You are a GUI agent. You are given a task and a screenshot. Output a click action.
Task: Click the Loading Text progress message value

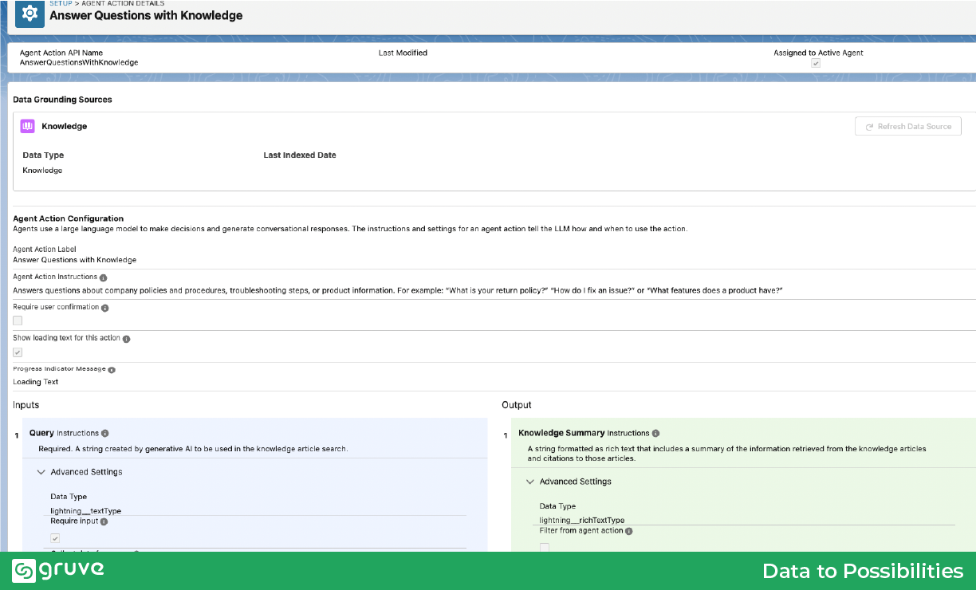[x=36, y=382]
